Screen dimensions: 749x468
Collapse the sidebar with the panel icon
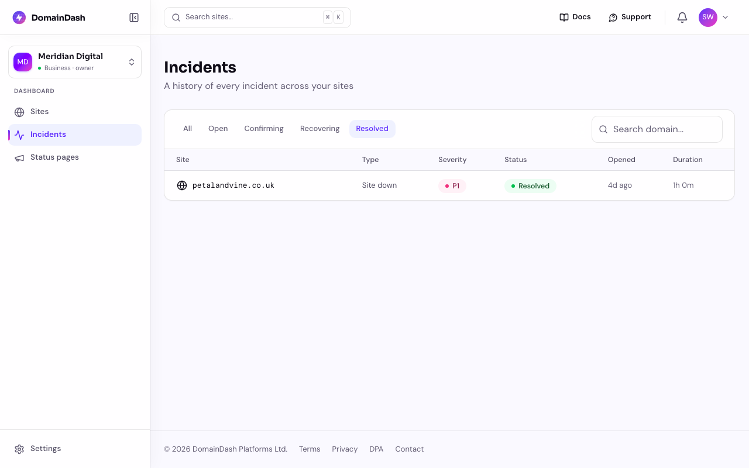(134, 18)
